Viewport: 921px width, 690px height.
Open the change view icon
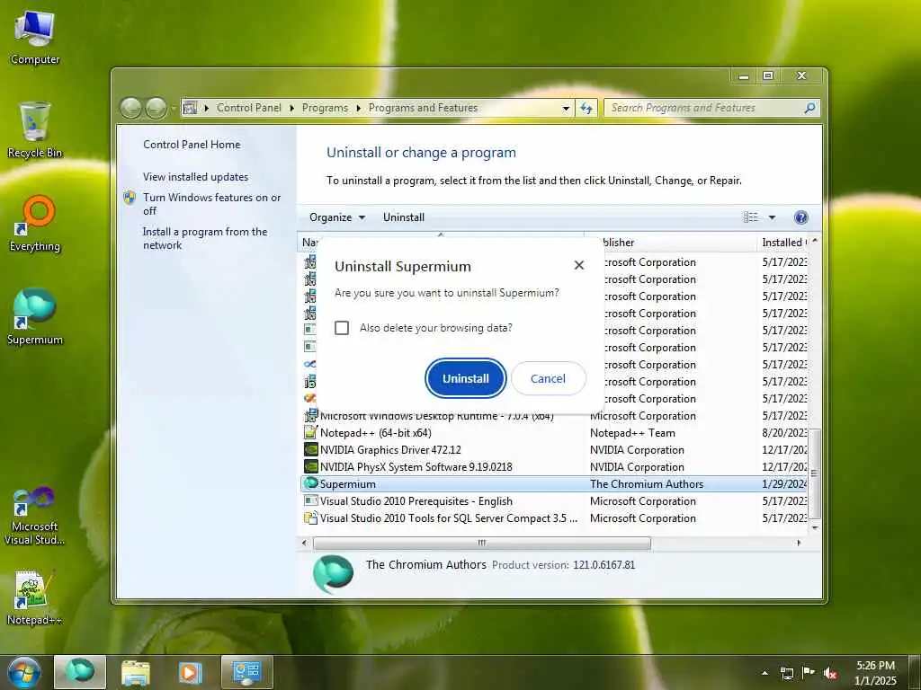click(750, 217)
